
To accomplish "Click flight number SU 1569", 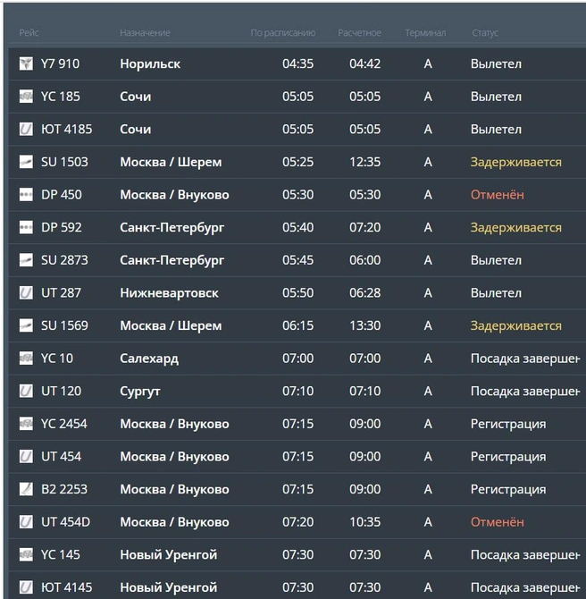I will coord(64,325).
